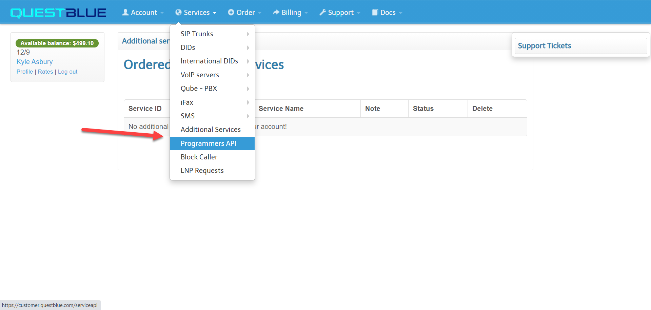The height and width of the screenshot is (310, 651).
Task: Click the Log out link
Action: pos(67,72)
